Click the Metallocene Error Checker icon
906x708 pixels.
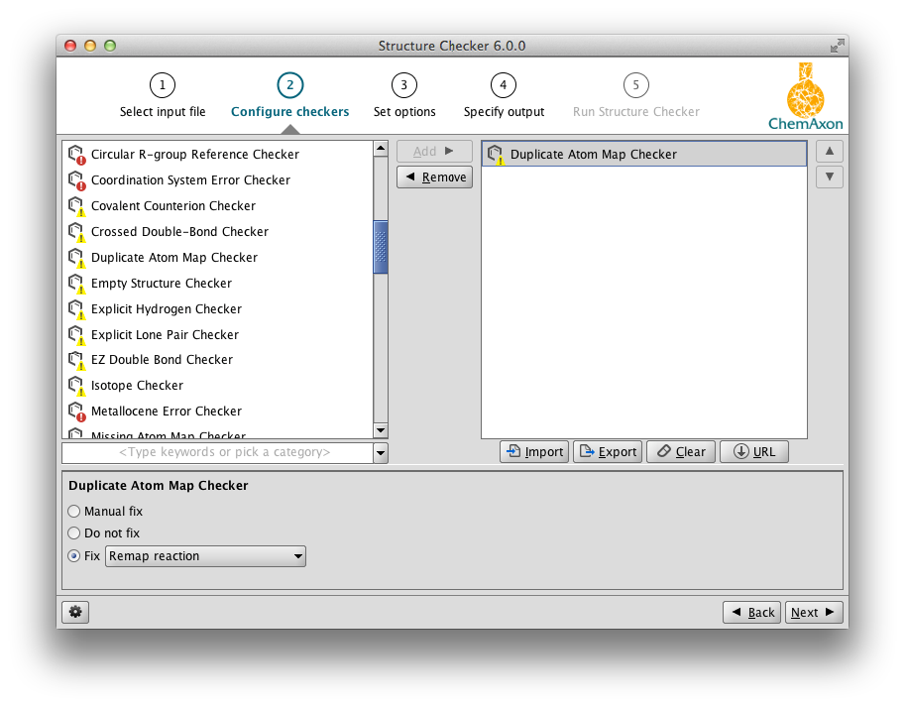click(77, 412)
